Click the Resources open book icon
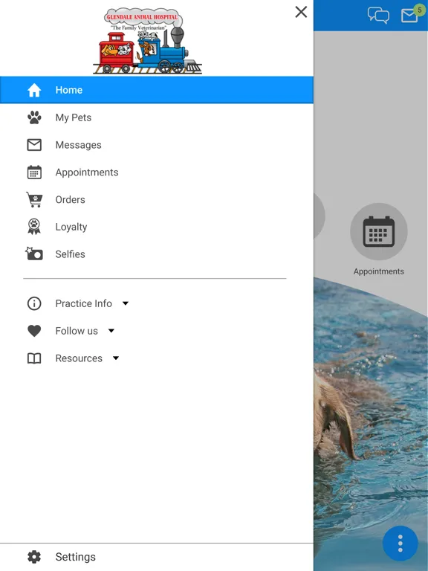 (34, 358)
